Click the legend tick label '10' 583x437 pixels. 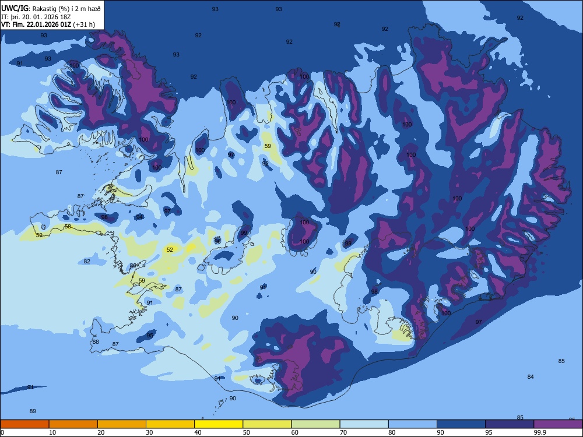[52, 432]
